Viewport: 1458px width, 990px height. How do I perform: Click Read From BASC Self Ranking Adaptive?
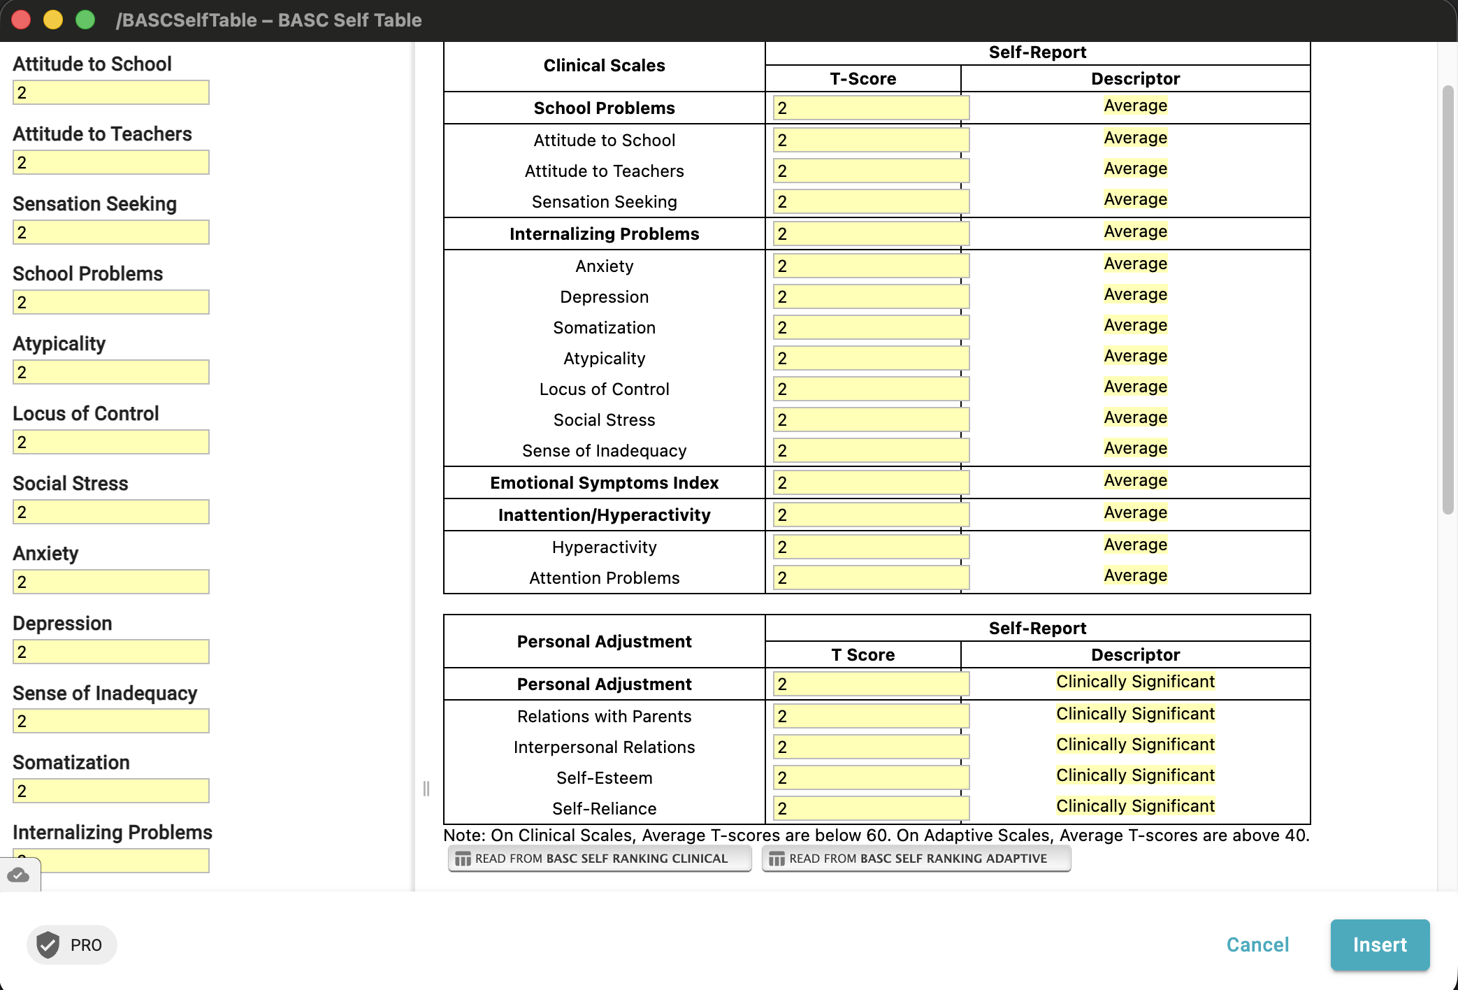tap(916, 859)
